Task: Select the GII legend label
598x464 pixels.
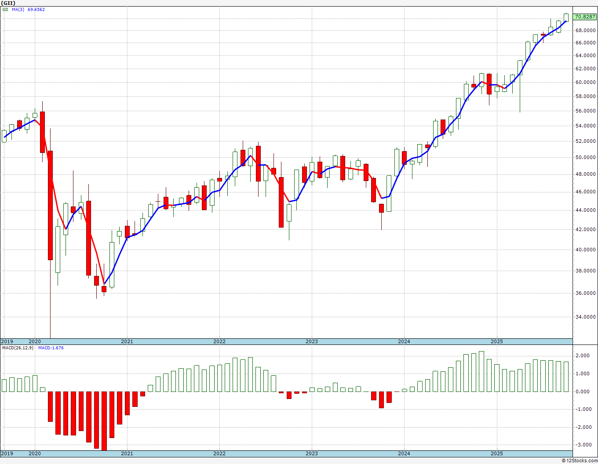Action: click(x=4, y=9)
